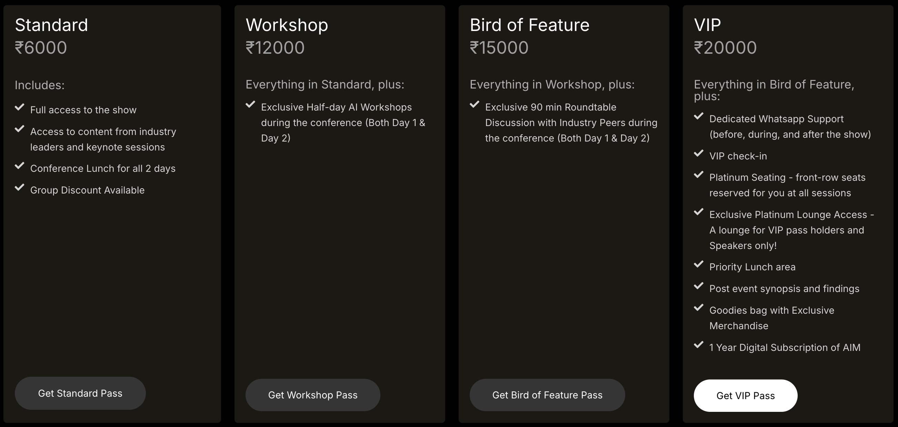Click the ₹12000 Workshop price
This screenshot has width=898, height=427.
pos(275,48)
